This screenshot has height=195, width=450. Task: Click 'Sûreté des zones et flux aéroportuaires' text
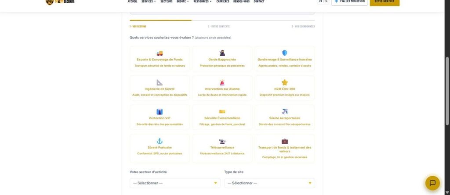click(284, 124)
